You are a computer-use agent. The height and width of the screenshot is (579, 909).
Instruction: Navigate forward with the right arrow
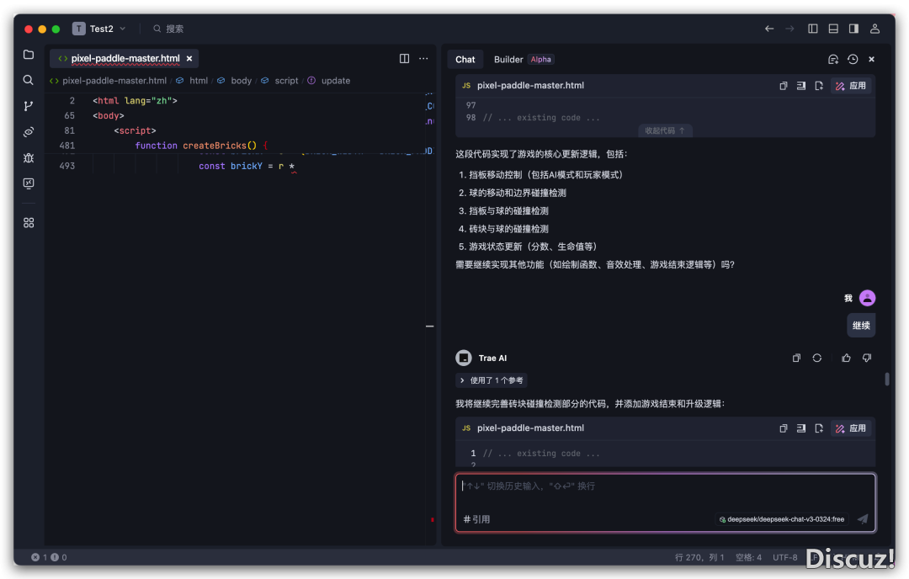pyautogui.click(x=789, y=29)
